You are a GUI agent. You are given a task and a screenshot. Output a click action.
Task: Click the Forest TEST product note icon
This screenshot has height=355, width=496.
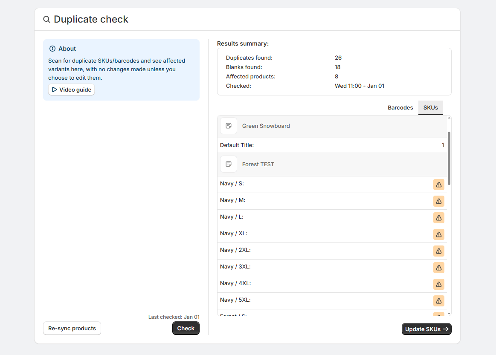click(229, 164)
